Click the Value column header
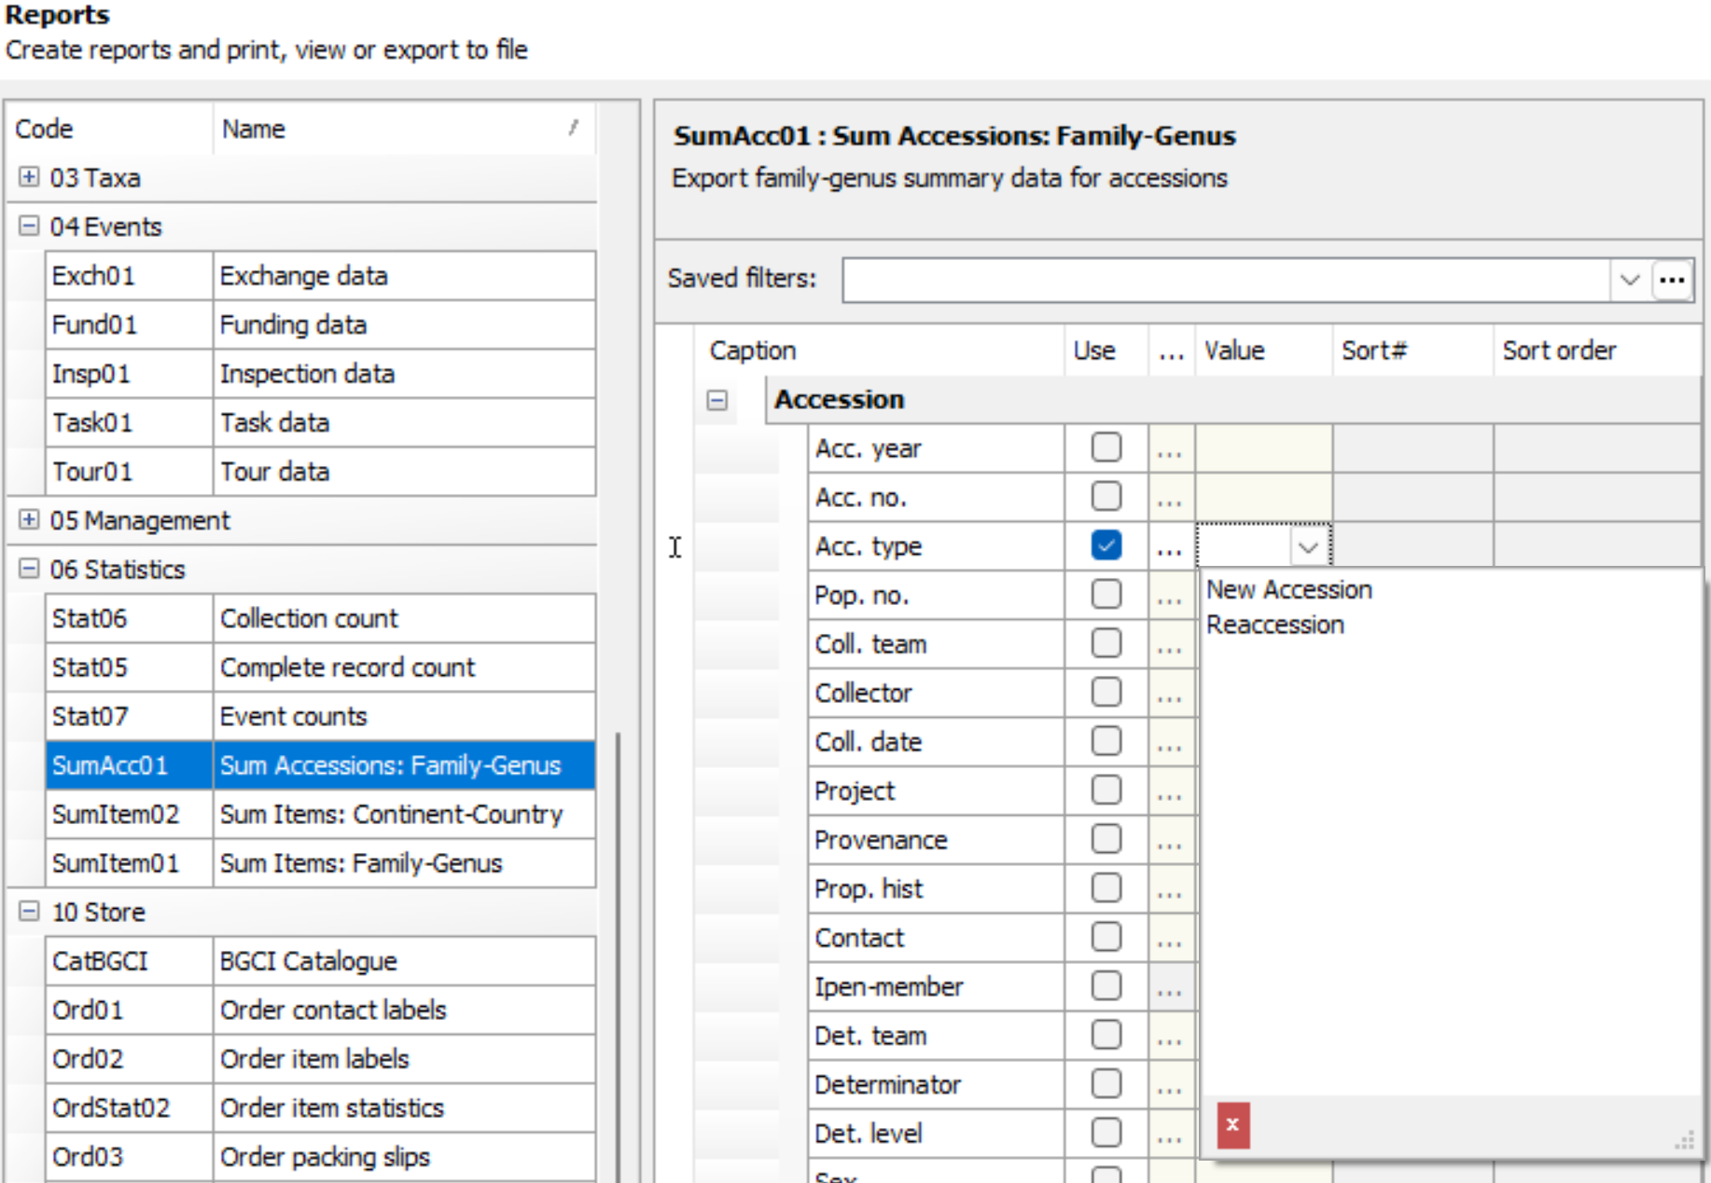This screenshot has width=1711, height=1183. (1264, 351)
